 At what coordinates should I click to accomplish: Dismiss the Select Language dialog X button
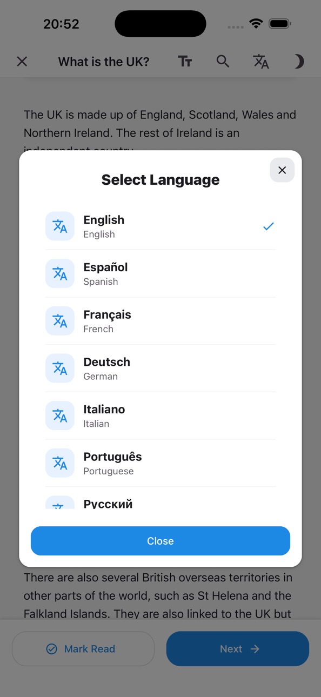coord(282,170)
